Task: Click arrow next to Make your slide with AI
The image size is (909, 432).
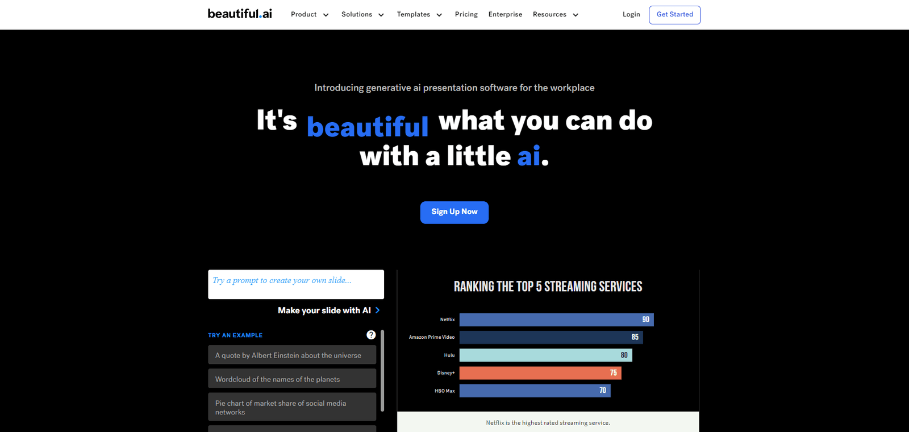Action: click(377, 310)
